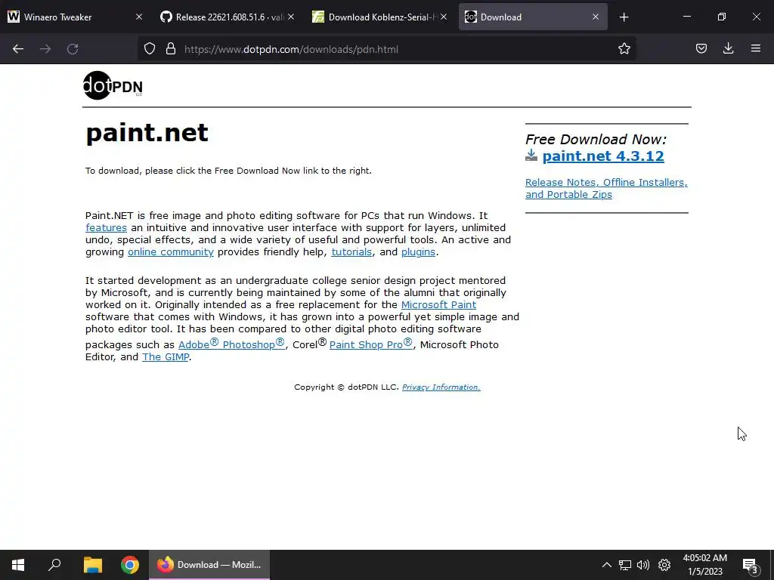The width and height of the screenshot is (774, 580).
Task: Open the taskbar clock and date
Action: pyautogui.click(x=705, y=565)
